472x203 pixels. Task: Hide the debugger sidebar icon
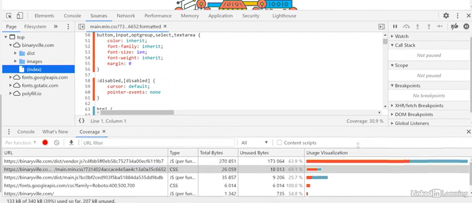[382, 27]
